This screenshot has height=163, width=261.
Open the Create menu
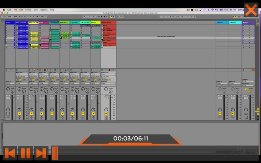click(x=28, y=10)
